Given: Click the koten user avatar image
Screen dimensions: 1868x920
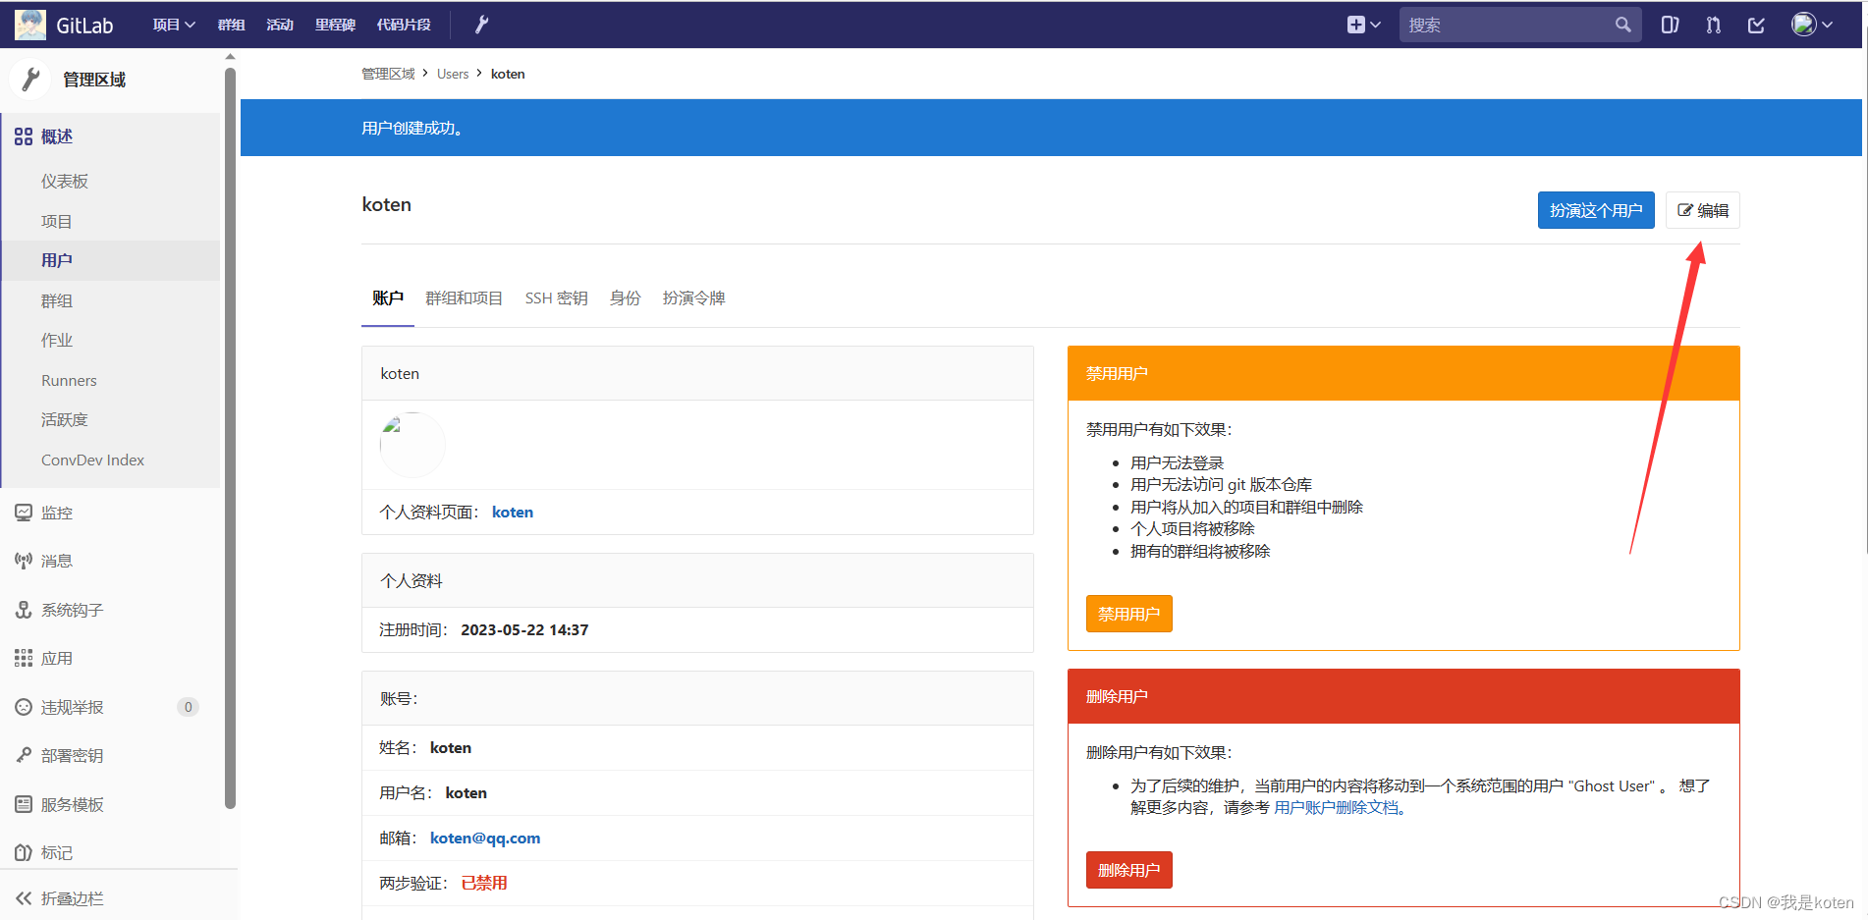Looking at the screenshot, I should tap(412, 444).
